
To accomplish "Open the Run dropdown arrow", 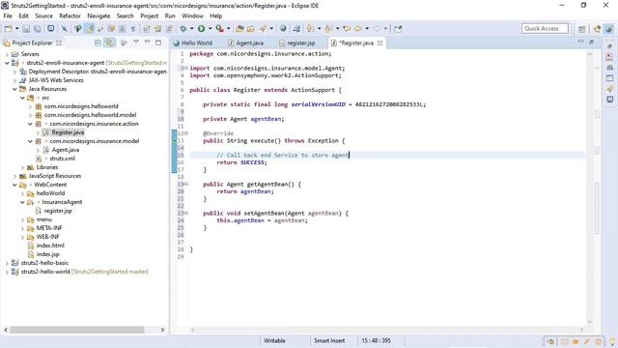I will coord(210,28).
